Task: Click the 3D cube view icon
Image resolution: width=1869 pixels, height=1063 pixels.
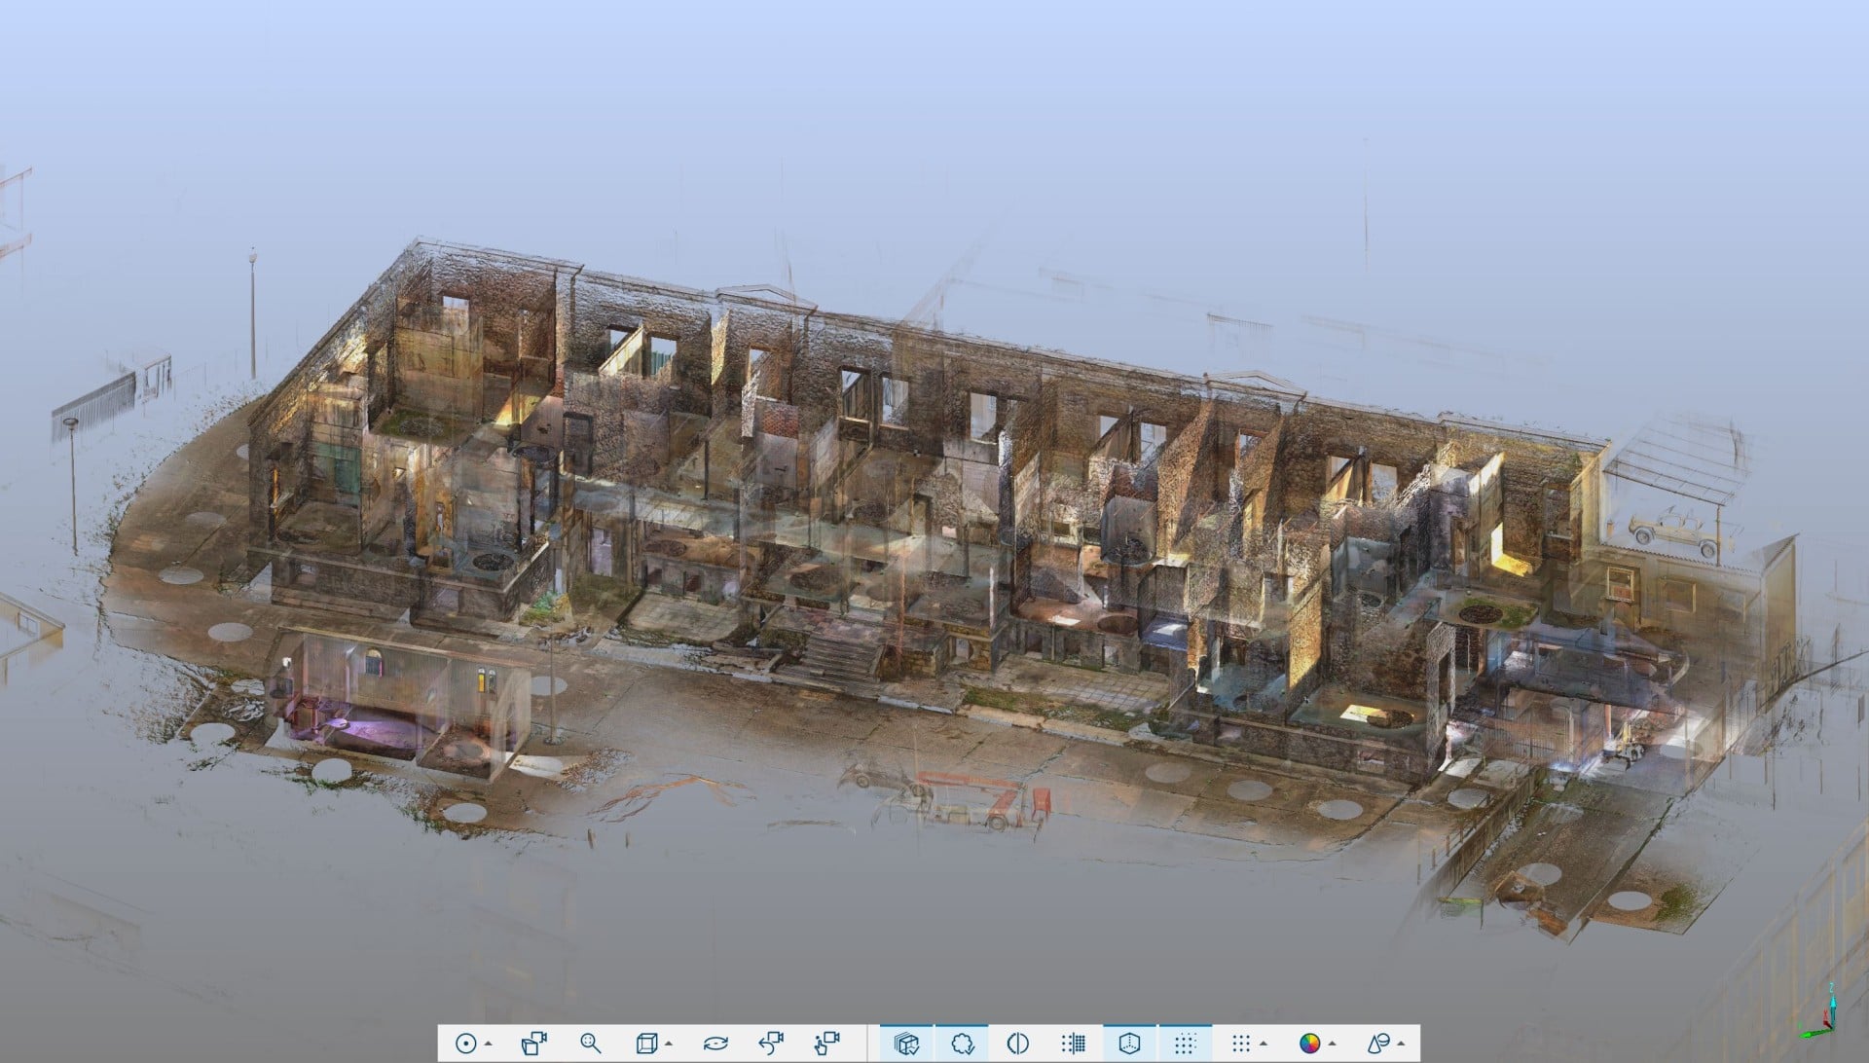Action: coord(644,1044)
